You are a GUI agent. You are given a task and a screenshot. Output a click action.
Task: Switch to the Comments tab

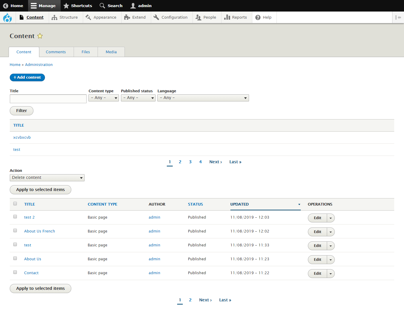[x=56, y=52]
